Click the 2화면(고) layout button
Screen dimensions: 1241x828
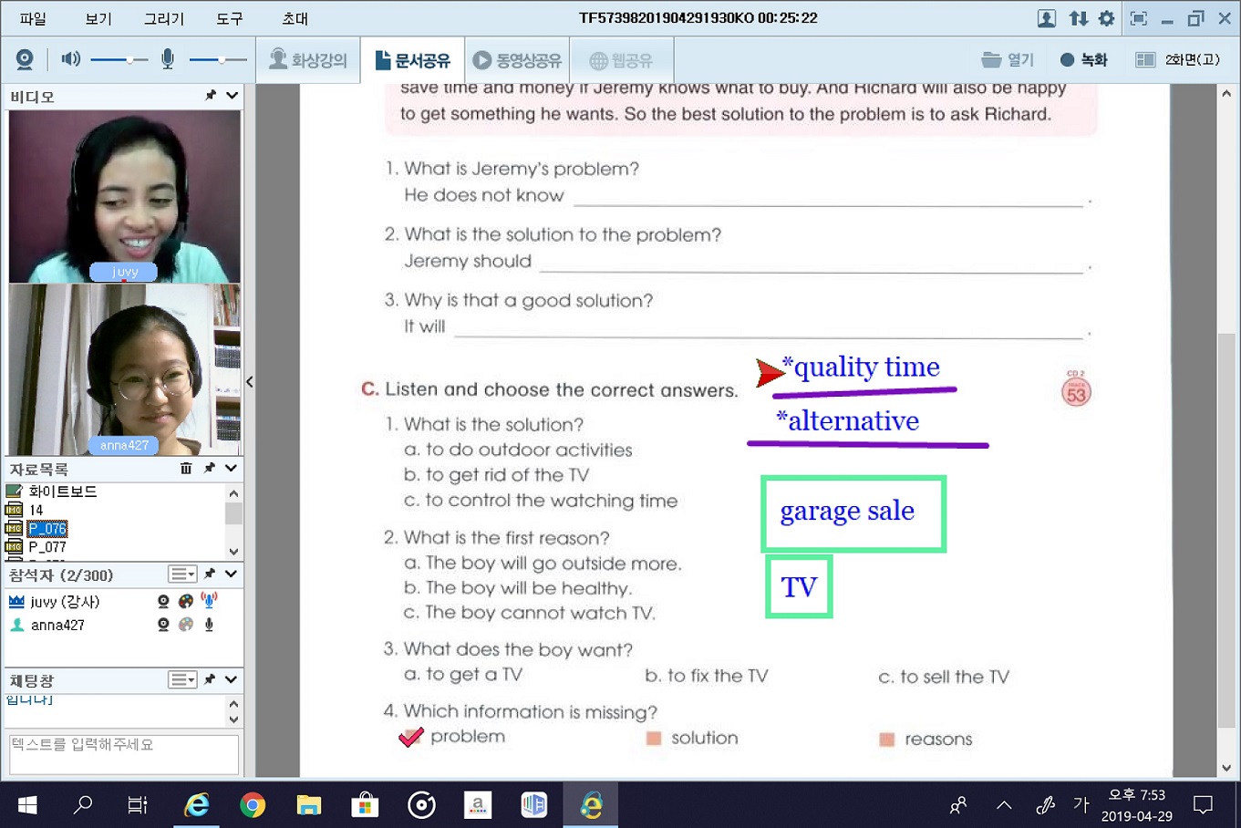(x=1177, y=60)
